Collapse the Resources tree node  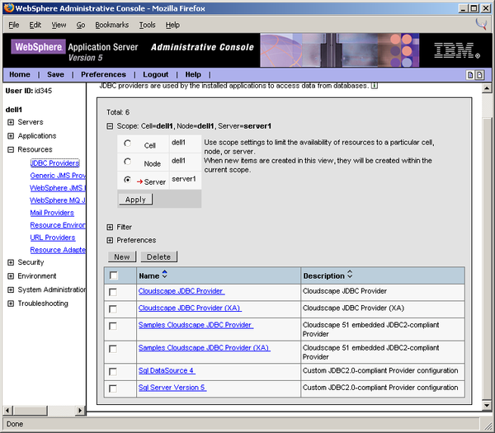(x=11, y=149)
